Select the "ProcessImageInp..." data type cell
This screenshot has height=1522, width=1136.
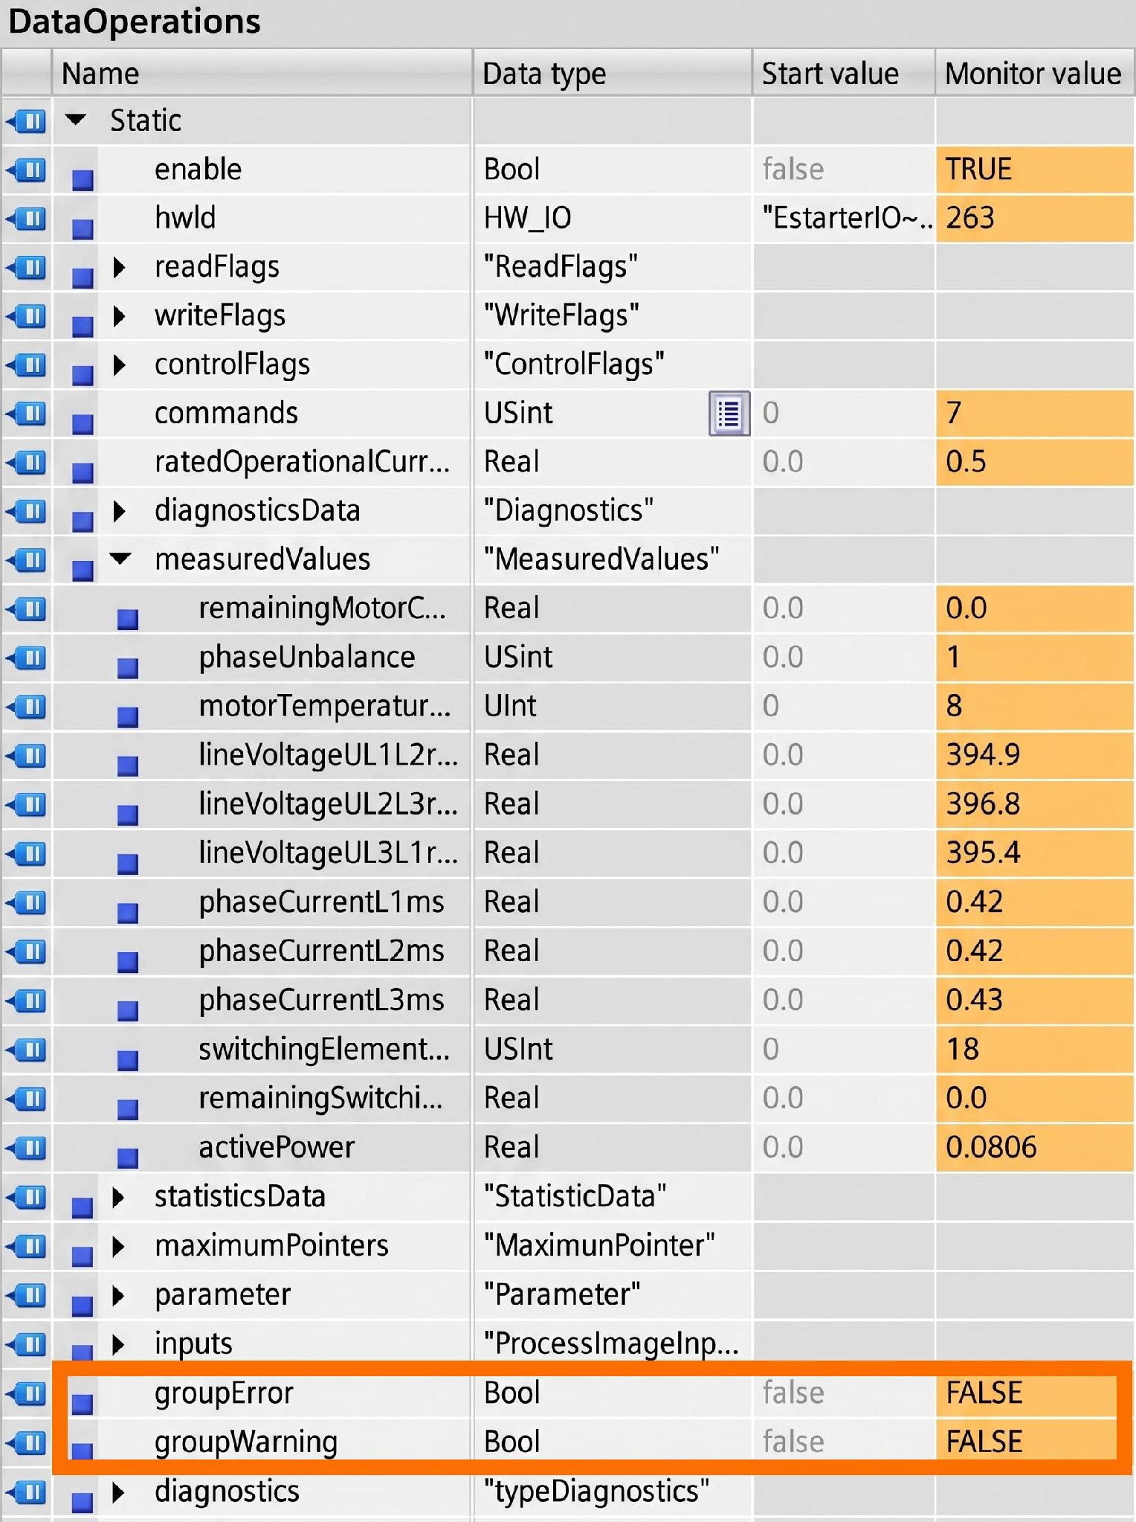point(613,1343)
